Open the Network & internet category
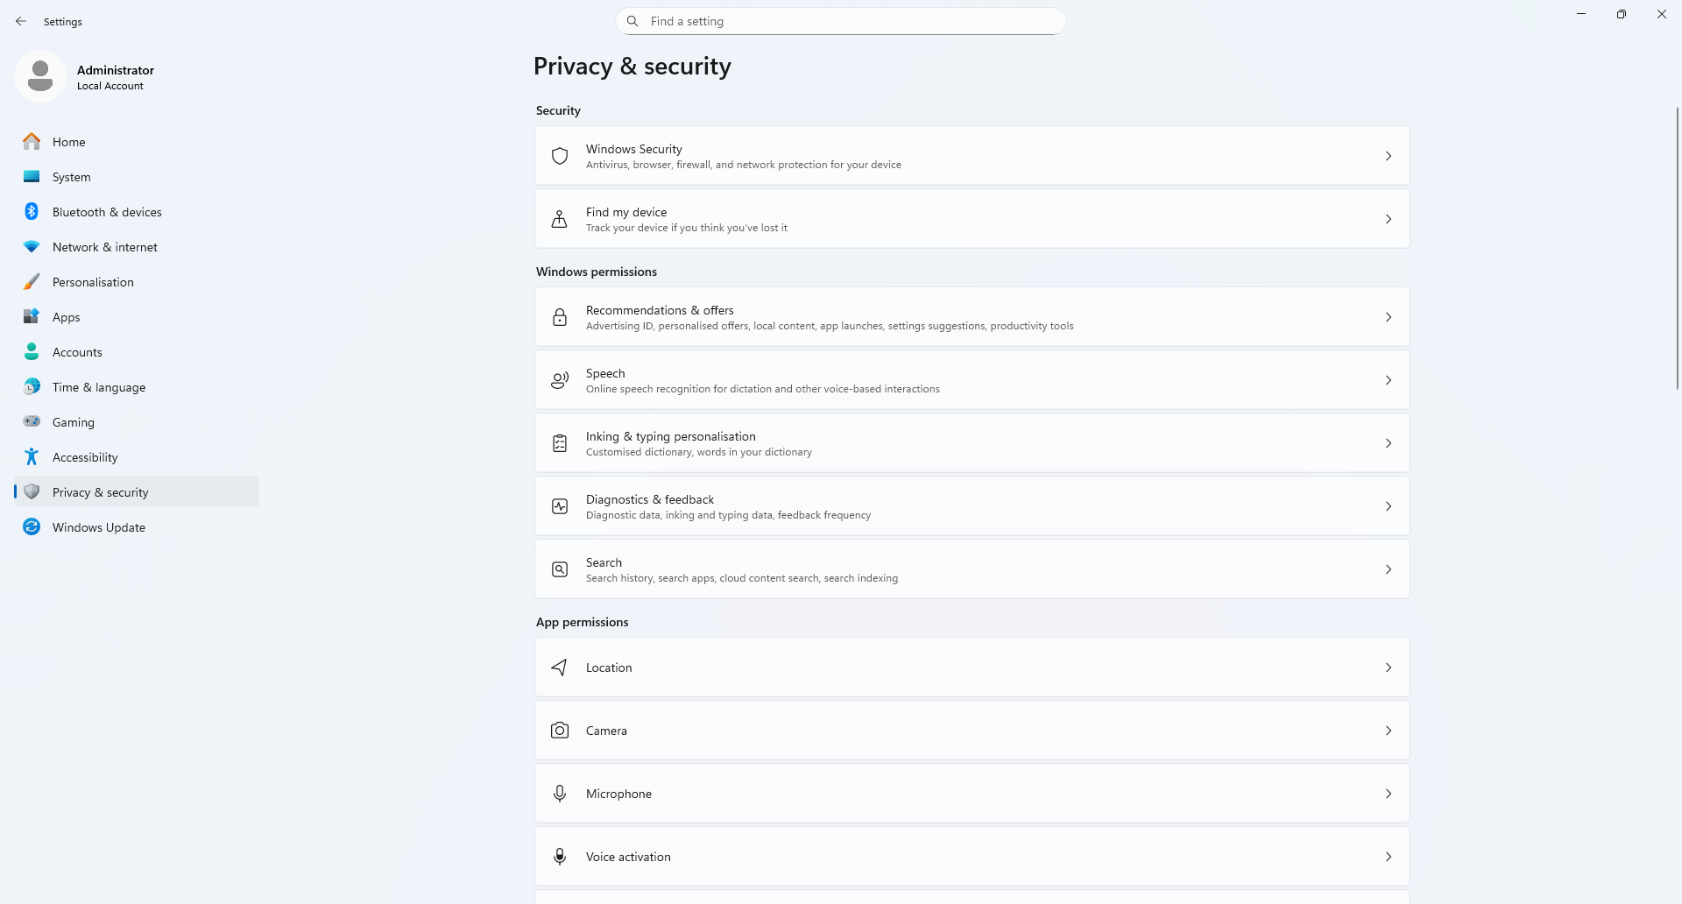 coord(104,247)
